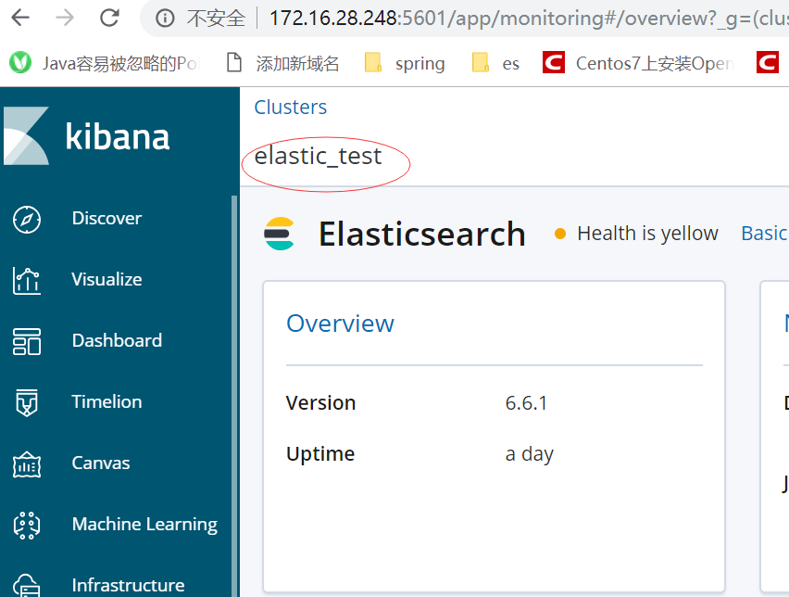The width and height of the screenshot is (789, 597).
Task: Reload the page with refresh icon
Action: point(109,19)
